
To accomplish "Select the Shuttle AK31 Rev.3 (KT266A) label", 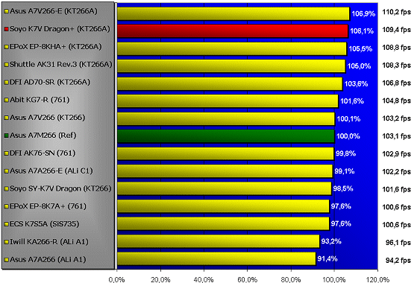I will (x=61, y=64).
